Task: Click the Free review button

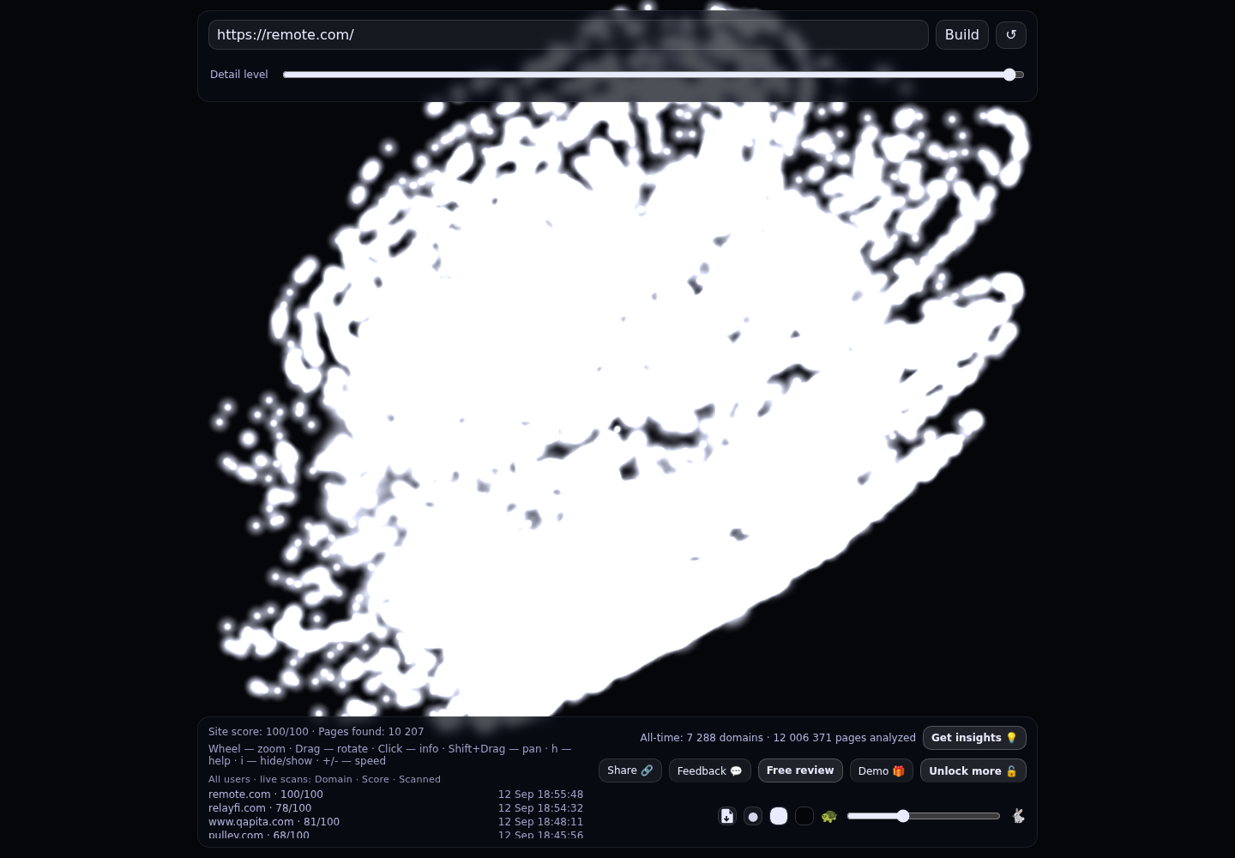Action: [800, 770]
